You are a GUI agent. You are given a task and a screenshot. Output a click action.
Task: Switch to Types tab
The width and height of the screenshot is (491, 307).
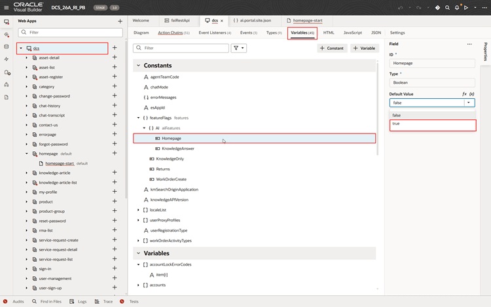click(x=274, y=33)
